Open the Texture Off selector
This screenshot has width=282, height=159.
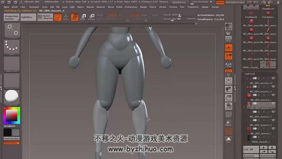[x=12, y=81]
